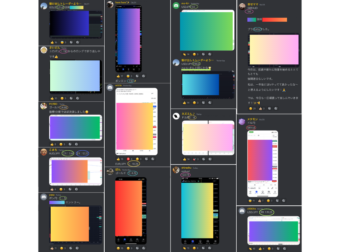
Task: Click the add-reaction icon under hem hem's post
Action: point(137,76)
